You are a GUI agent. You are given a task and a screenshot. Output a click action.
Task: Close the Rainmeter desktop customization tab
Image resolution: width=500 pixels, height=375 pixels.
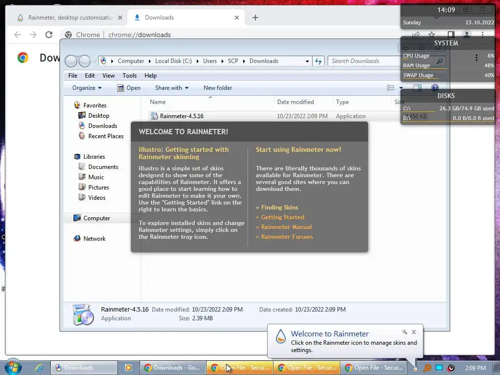point(120,18)
